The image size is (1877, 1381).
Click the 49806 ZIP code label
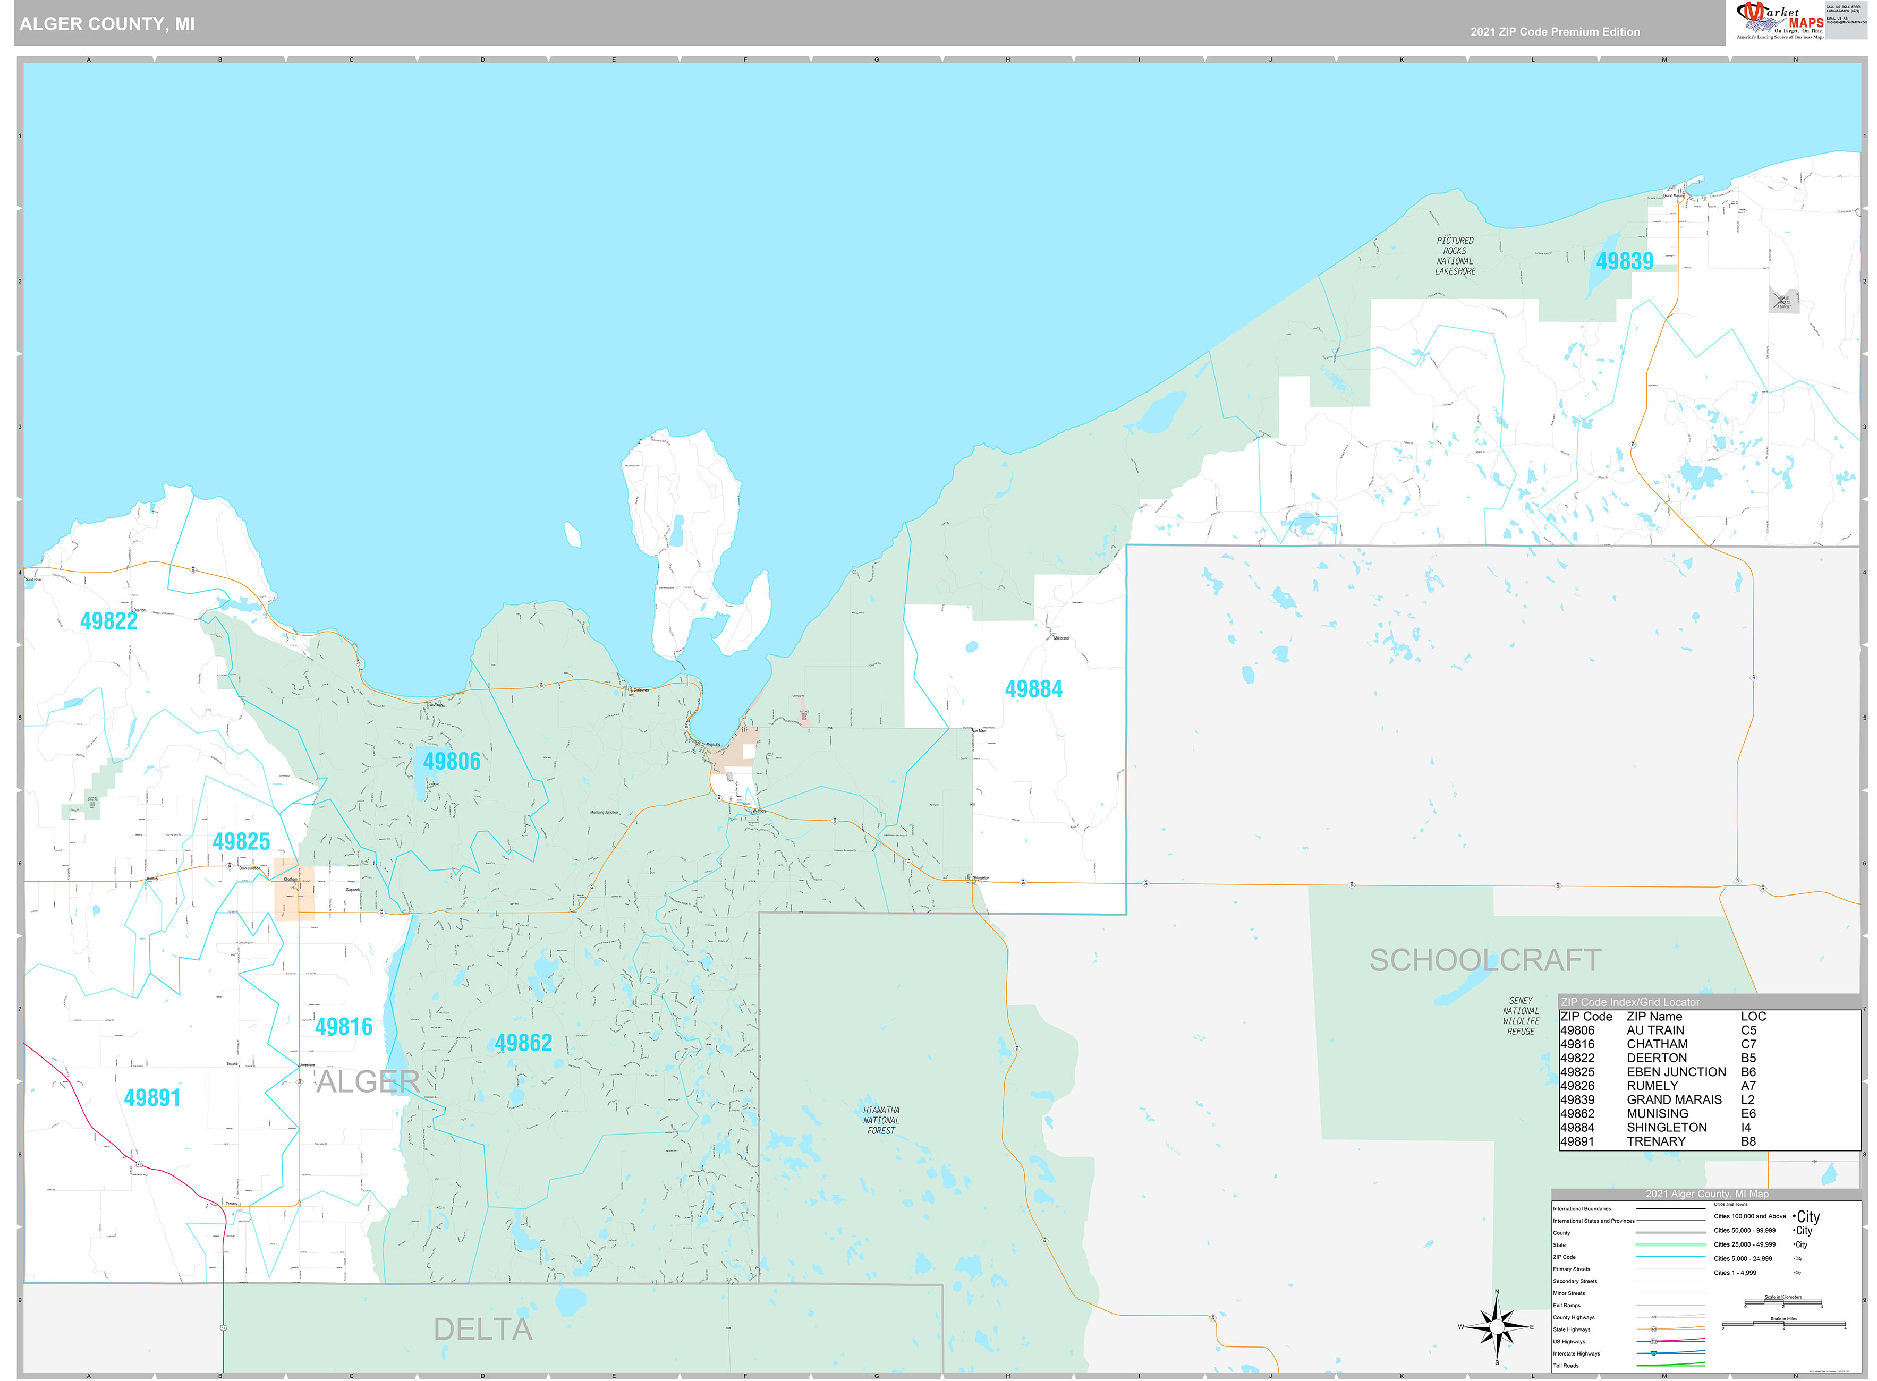pos(452,761)
